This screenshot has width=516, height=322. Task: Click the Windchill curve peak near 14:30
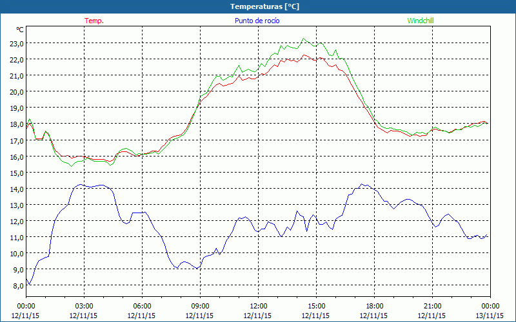304,39
